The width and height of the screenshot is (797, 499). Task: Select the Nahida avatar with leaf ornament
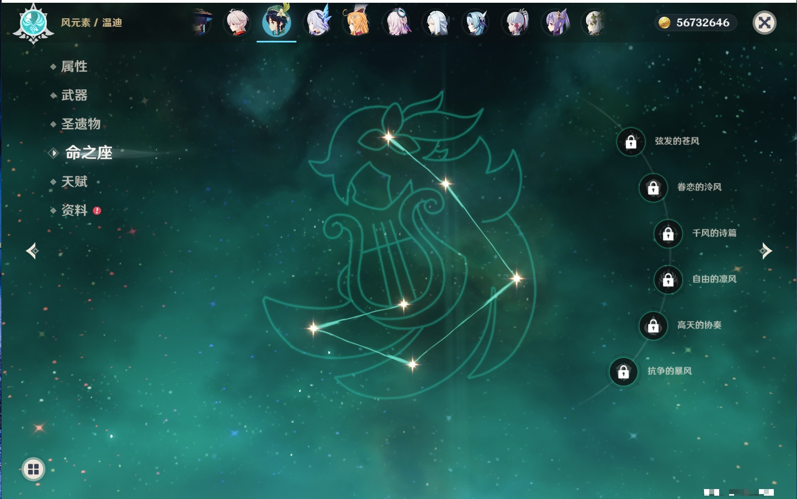tap(596, 23)
